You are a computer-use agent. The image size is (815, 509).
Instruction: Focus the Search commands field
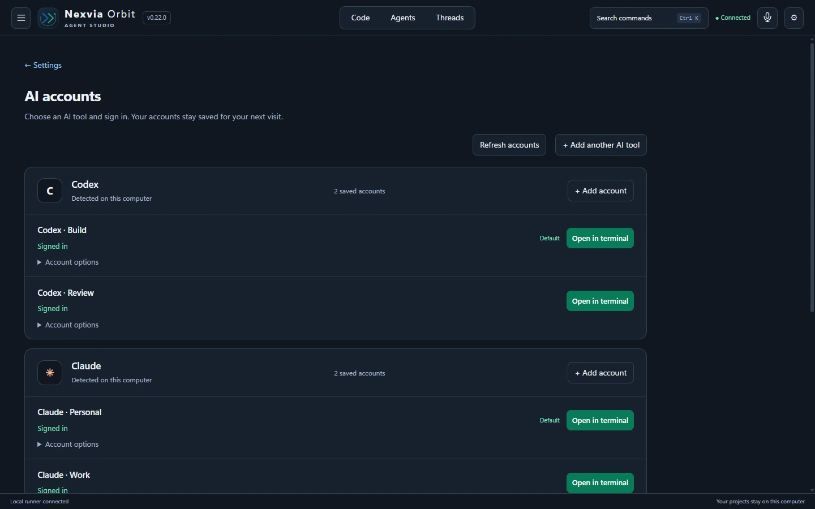[649, 18]
